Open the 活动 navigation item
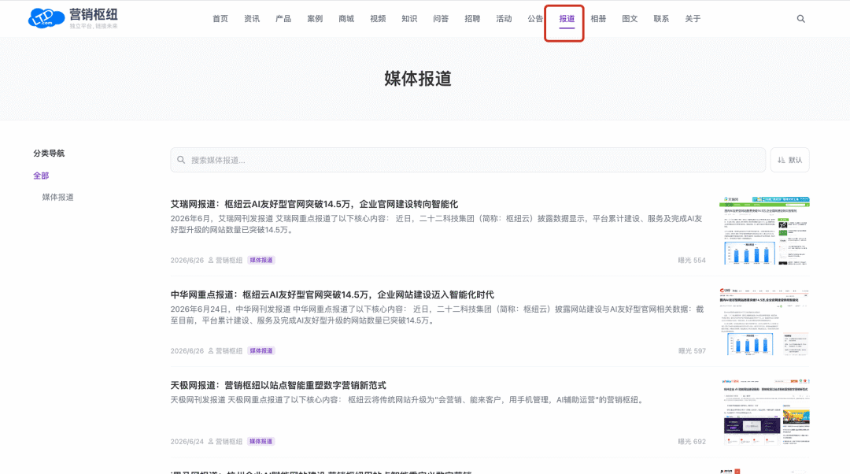This screenshot has width=850, height=474. pyautogui.click(x=504, y=18)
